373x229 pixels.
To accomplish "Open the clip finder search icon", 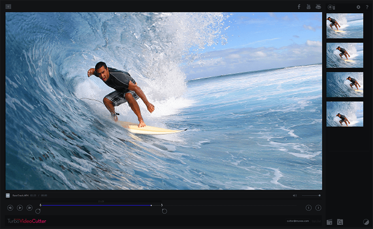I will (x=340, y=222).
